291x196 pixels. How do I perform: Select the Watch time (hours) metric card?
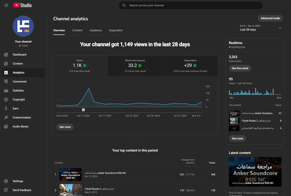[x=135, y=66]
